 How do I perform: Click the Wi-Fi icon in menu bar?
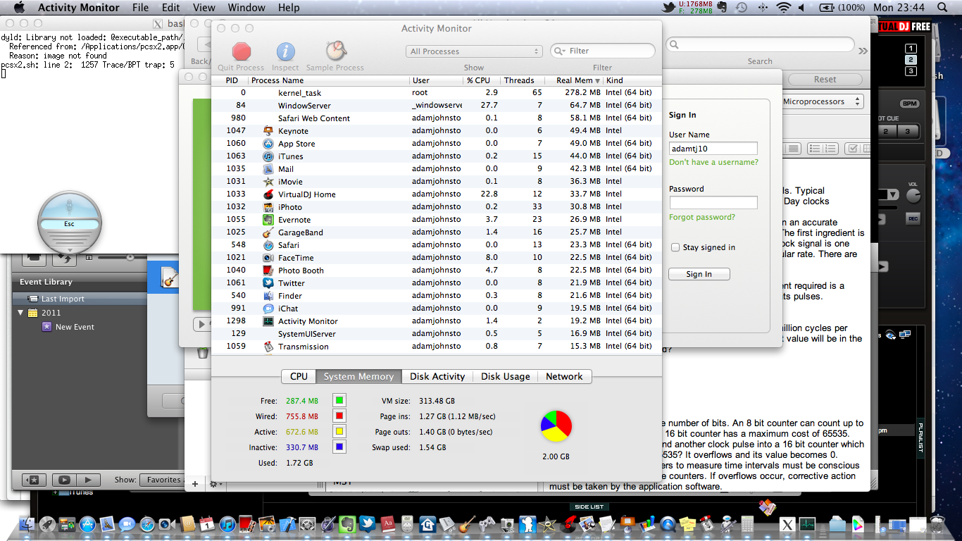784,7
